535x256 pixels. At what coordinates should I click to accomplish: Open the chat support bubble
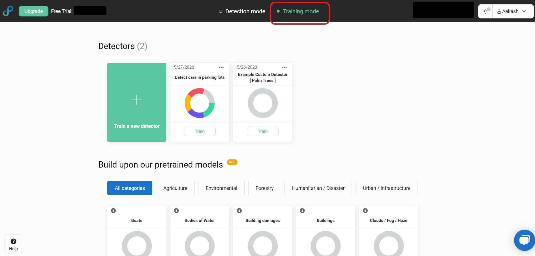click(524, 240)
